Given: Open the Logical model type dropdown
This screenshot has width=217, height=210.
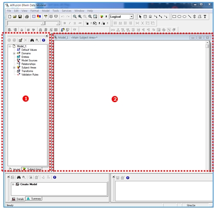Looking at the screenshot, I should tap(131, 17).
